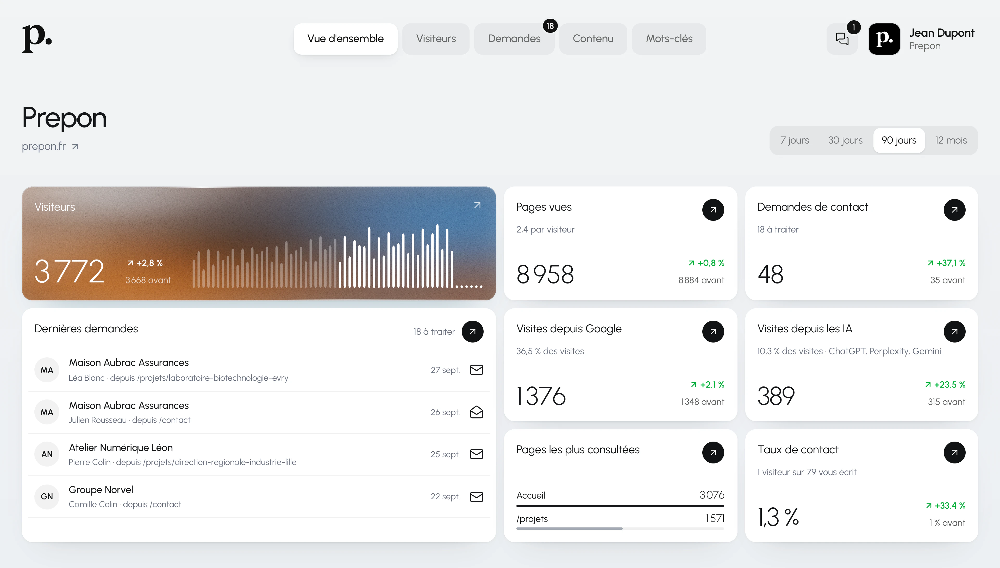Click envelope icon for Groupe Norvel
Viewport: 1000px width, 568px height.
coord(476,497)
